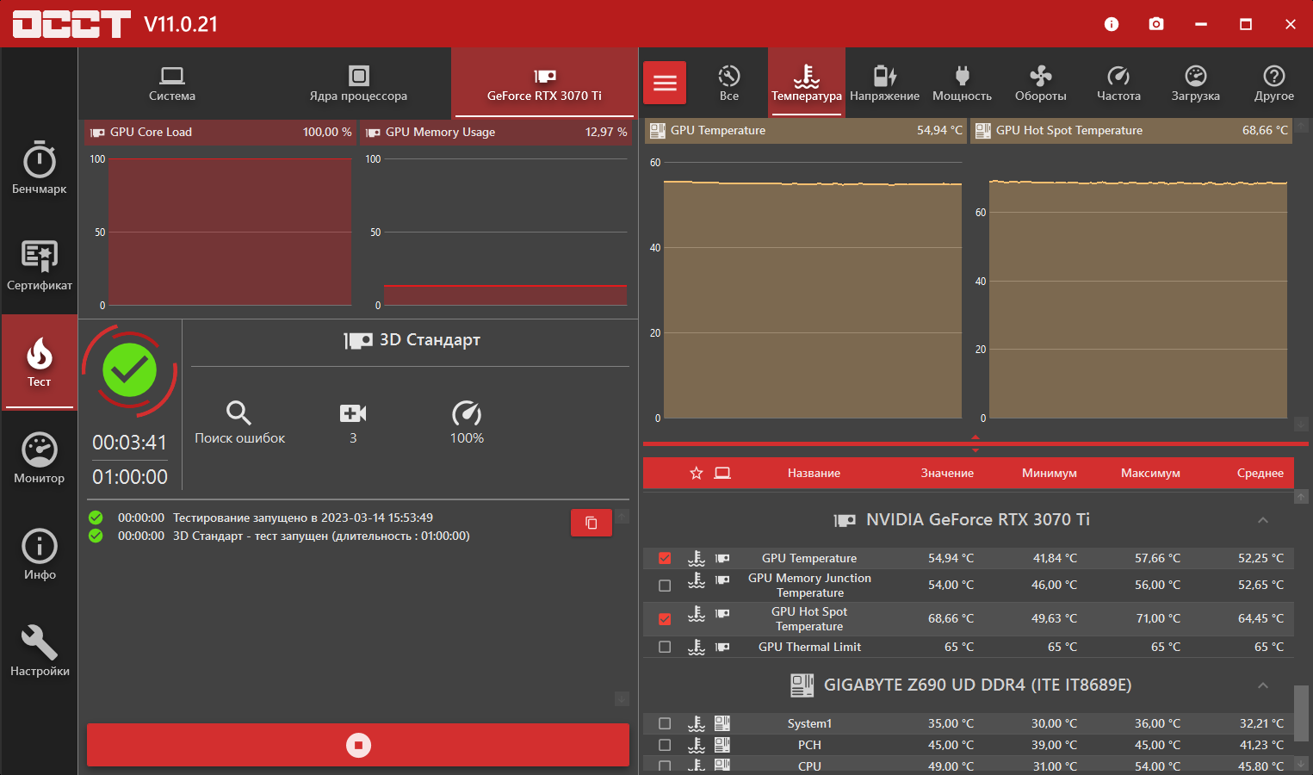1313x775 pixels.
Task: Uncheck the GPU Temperature checkbox
Action: pyautogui.click(x=665, y=558)
